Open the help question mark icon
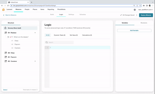 click(135, 10)
